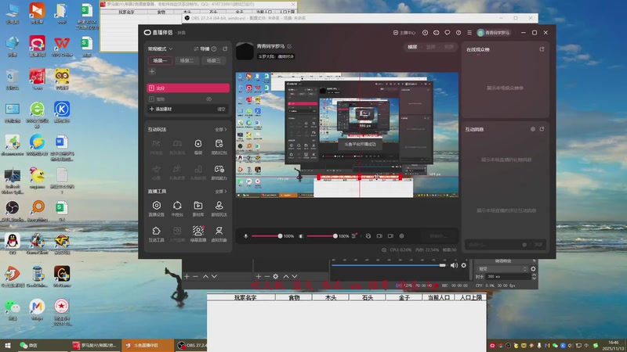Screen dimensions: 627x352
Task: Adjust the speaker volume slider
Action: (321, 236)
